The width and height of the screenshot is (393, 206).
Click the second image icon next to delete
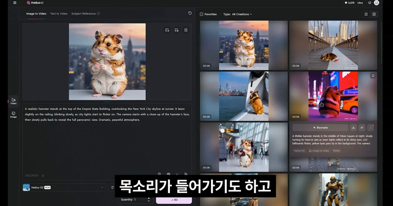[177, 30]
